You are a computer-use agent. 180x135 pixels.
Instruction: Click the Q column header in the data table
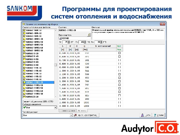tap(84, 46)
